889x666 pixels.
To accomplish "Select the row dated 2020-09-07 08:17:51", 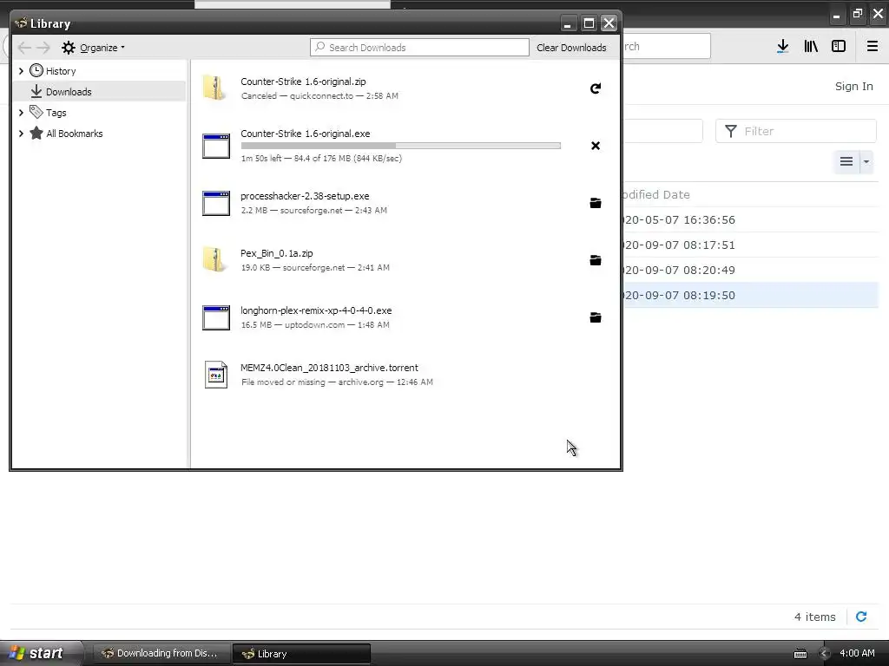I will (x=750, y=245).
